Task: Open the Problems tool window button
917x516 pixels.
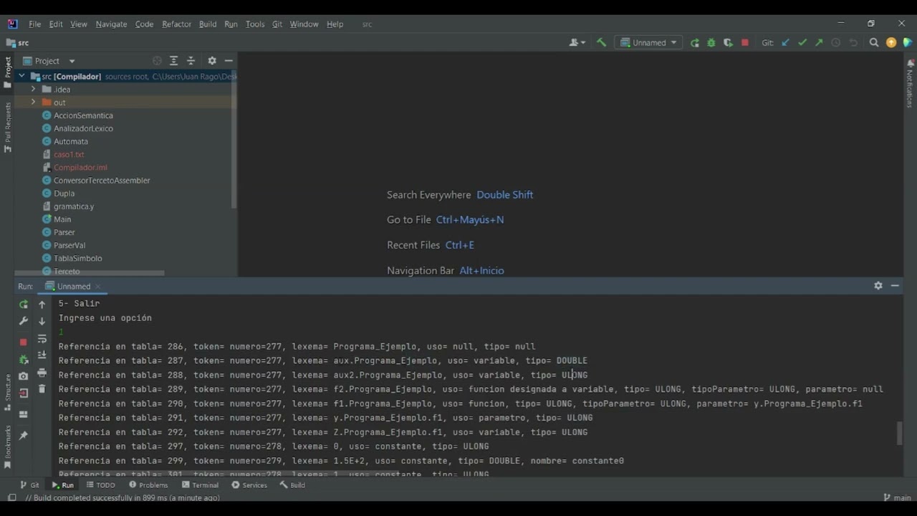Action: pos(150,485)
